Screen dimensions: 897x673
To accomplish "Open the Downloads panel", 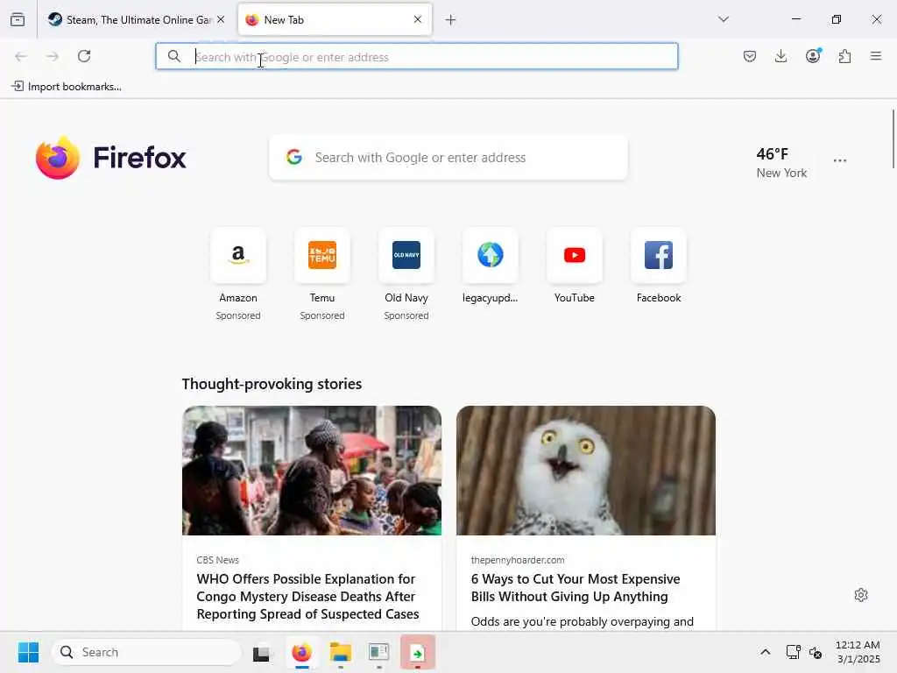I will [x=780, y=56].
